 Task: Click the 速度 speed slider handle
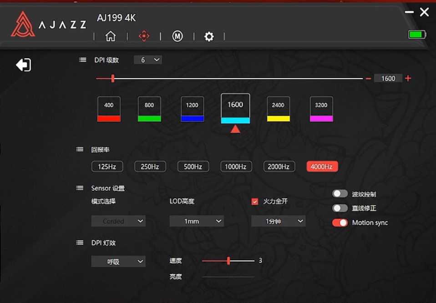[x=228, y=261]
